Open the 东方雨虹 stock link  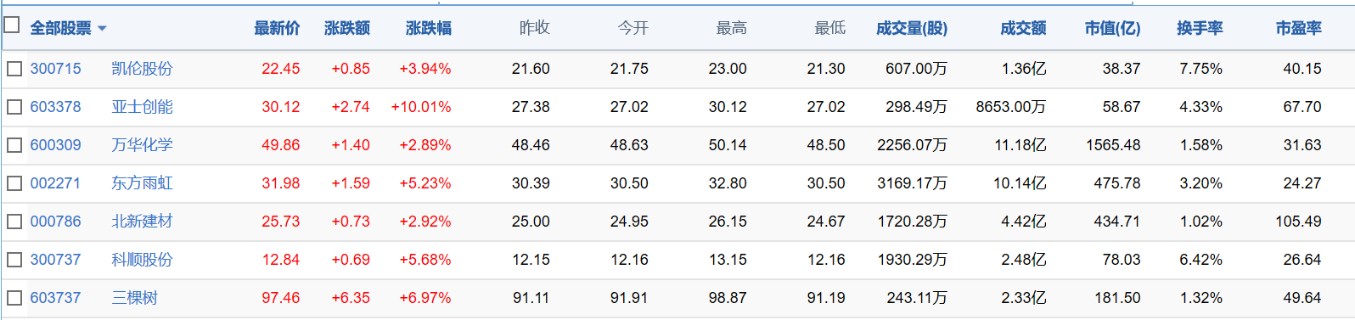coord(142,183)
